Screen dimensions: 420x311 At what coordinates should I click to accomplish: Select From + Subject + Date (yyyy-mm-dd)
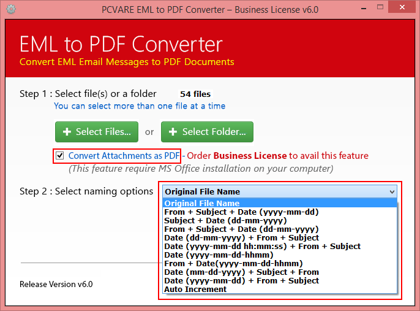click(280, 212)
